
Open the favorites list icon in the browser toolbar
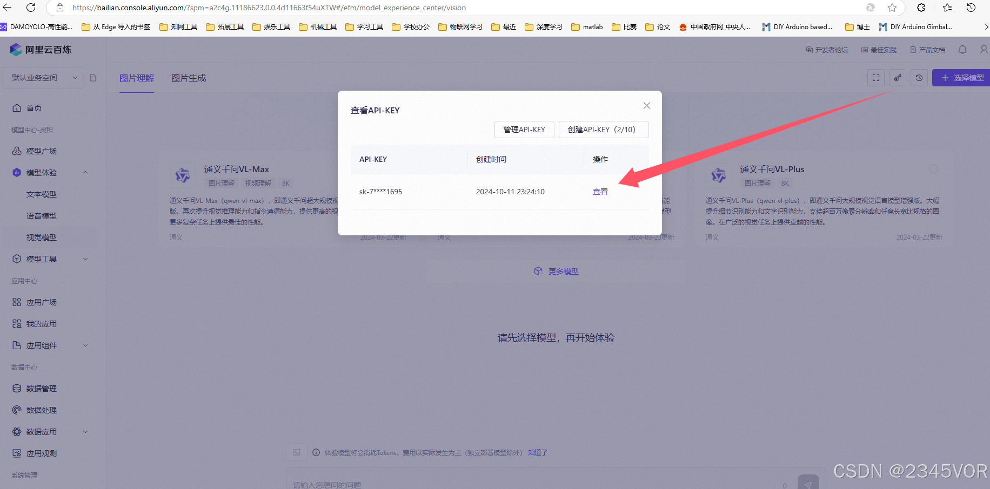pyautogui.click(x=947, y=8)
